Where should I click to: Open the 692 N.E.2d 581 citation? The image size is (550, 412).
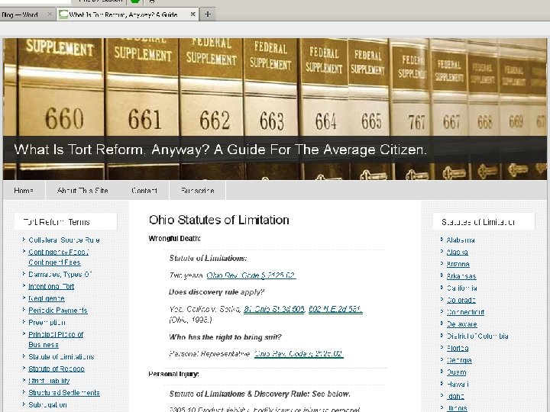click(x=335, y=309)
